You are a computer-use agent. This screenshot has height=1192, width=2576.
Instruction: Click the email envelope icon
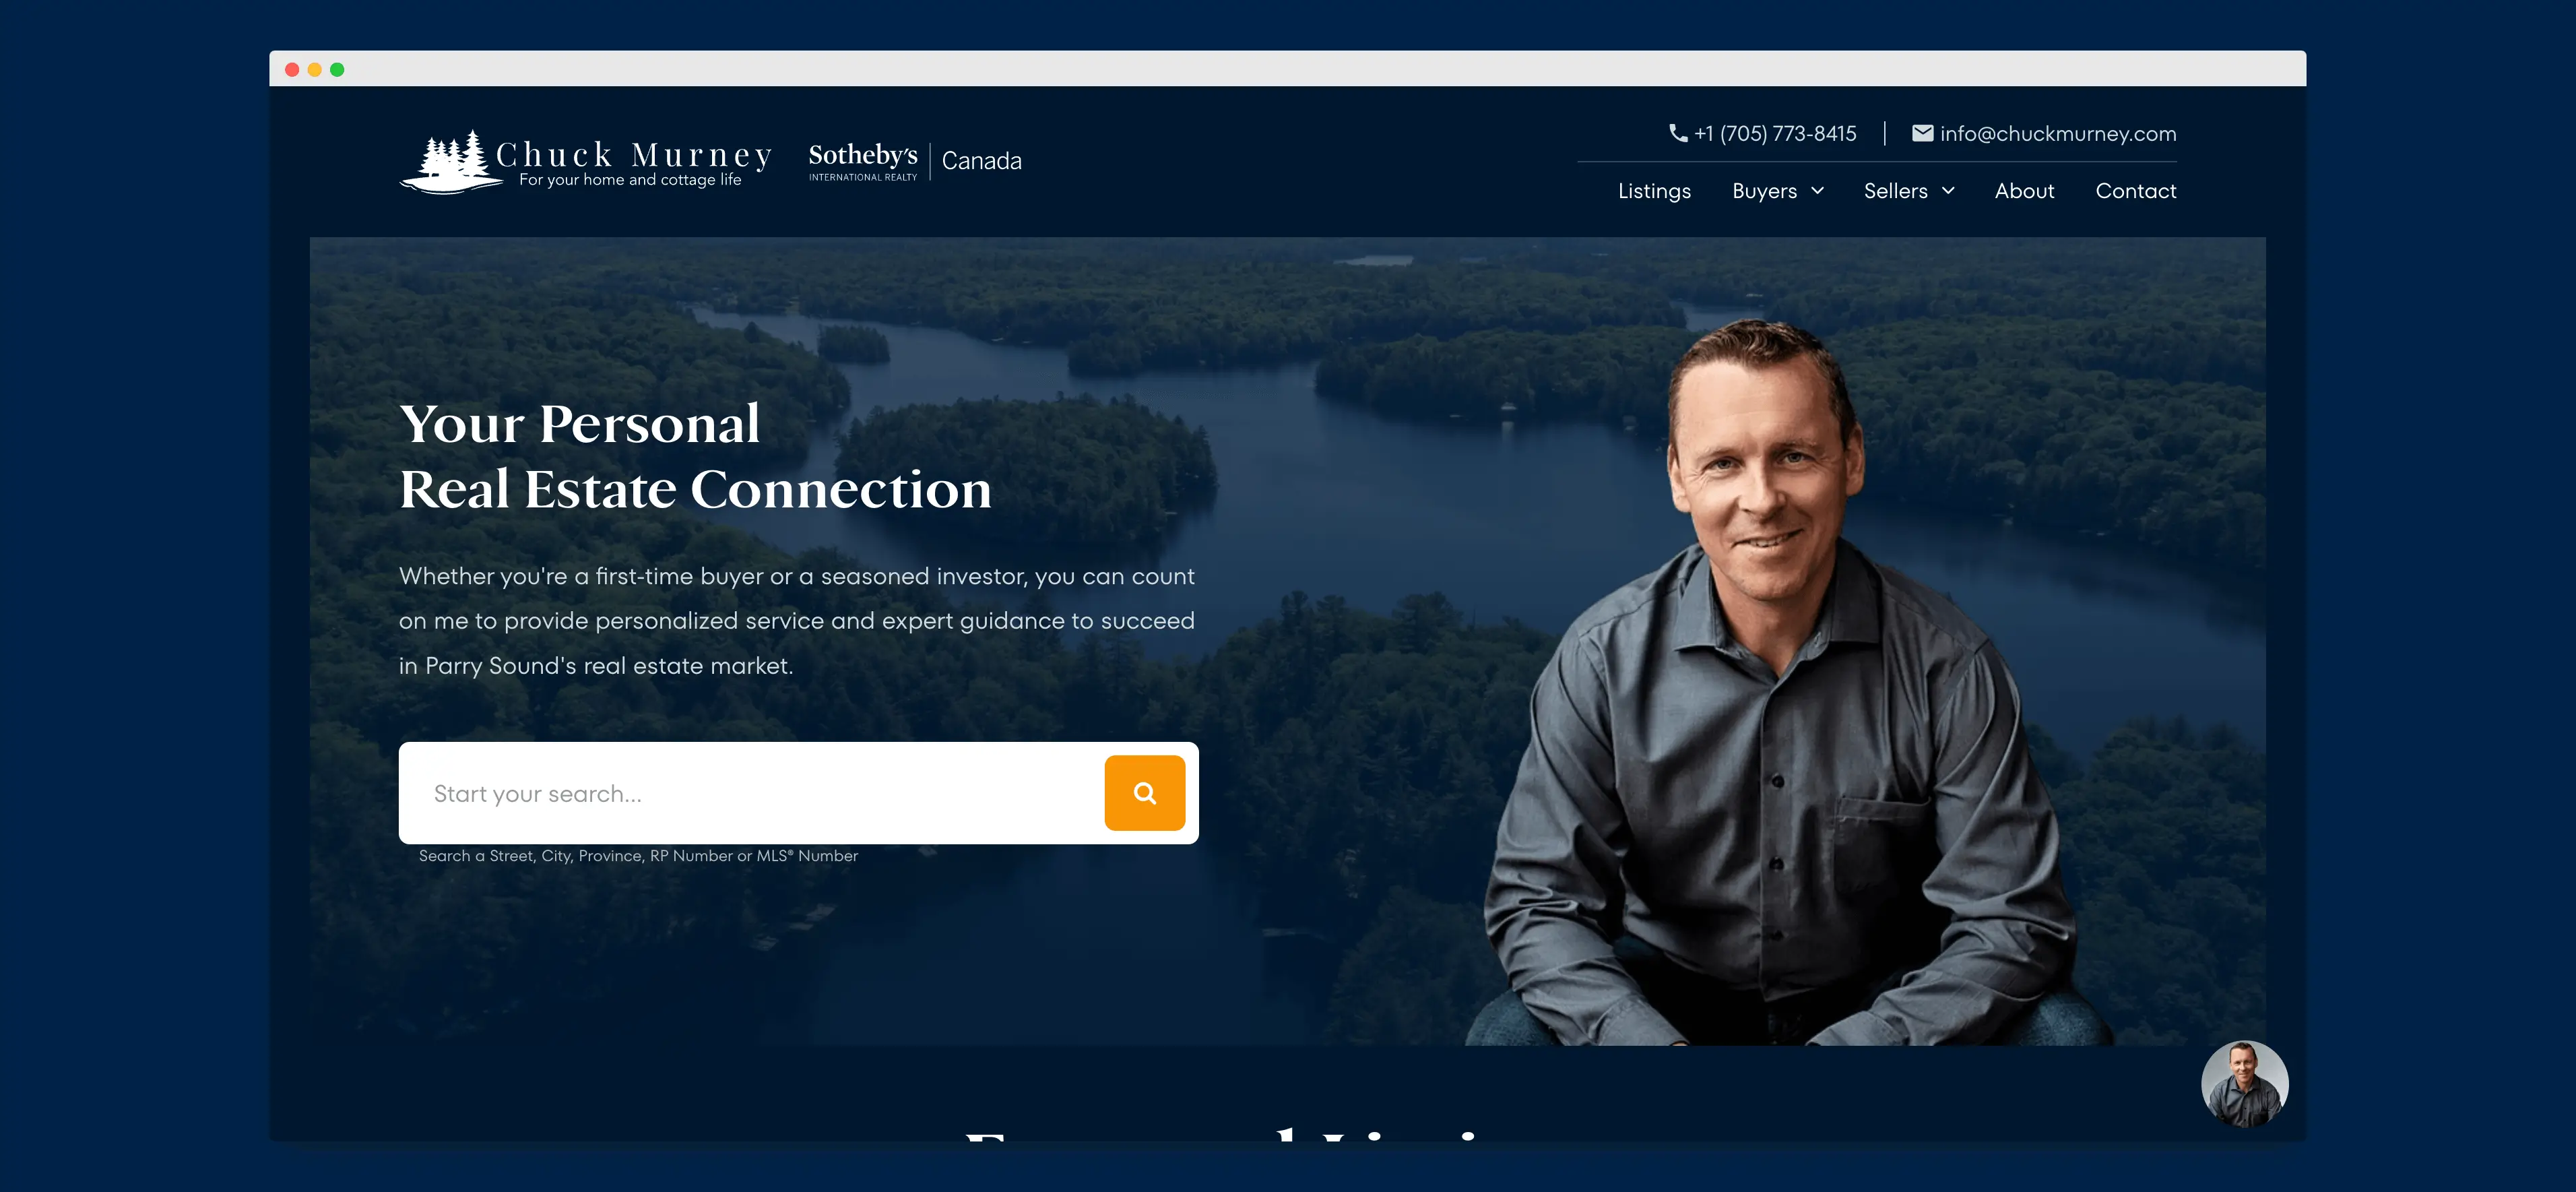pos(1922,133)
